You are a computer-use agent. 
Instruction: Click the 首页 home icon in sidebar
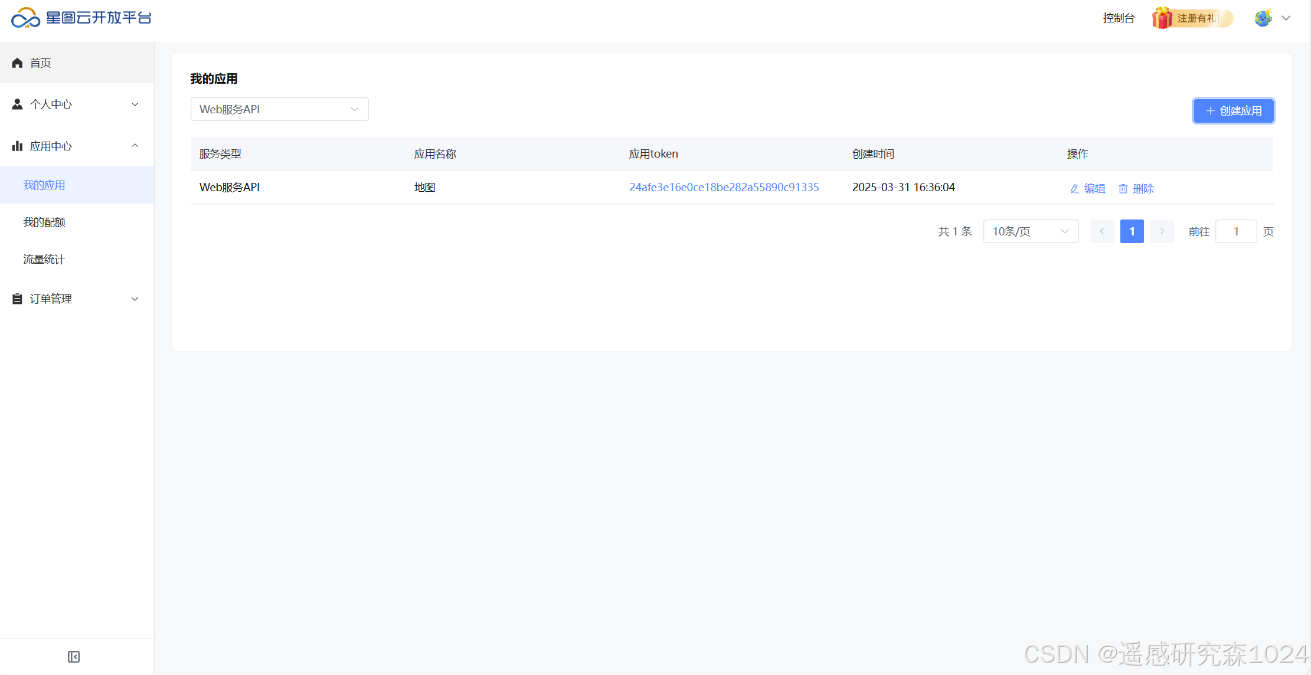[17, 63]
